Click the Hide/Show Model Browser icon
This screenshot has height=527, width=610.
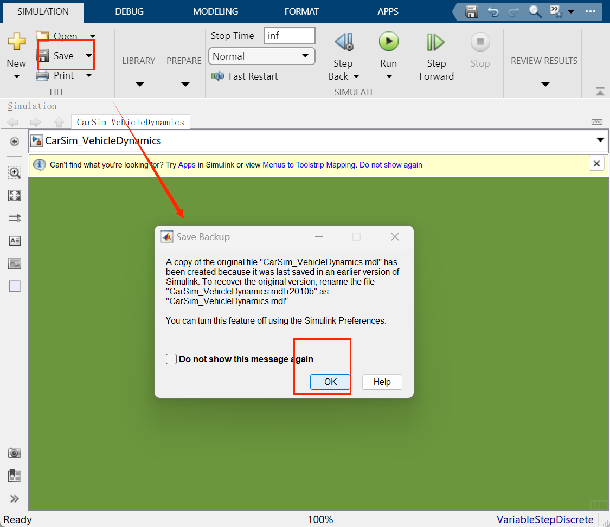click(15, 142)
